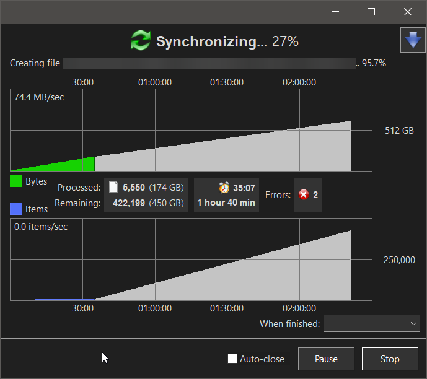Click the When finished dropdown arrow
The width and height of the screenshot is (427, 379).
pyautogui.click(x=413, y=323)
